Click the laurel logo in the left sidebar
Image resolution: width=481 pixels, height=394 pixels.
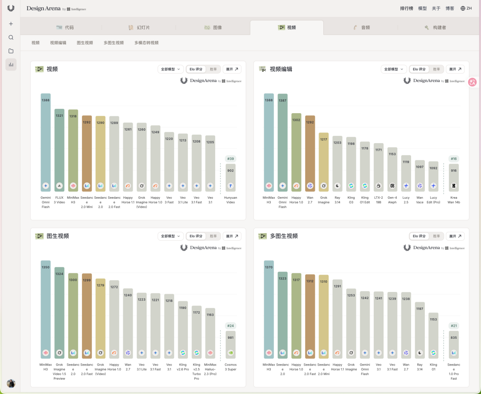pyautogui.click(x=11, y=8)
